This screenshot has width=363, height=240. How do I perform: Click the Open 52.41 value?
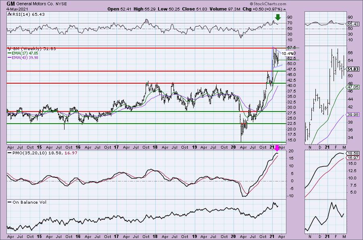[x=119, y=9]
